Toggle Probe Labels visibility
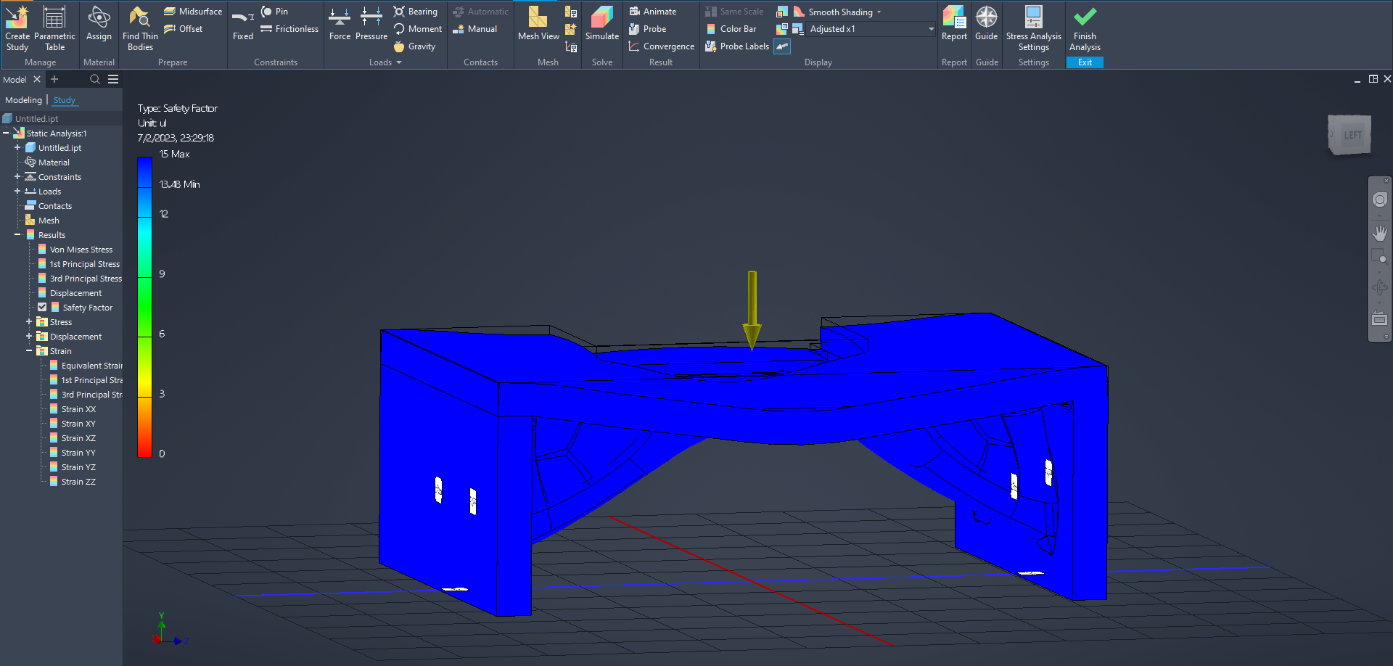 (743, 46)
